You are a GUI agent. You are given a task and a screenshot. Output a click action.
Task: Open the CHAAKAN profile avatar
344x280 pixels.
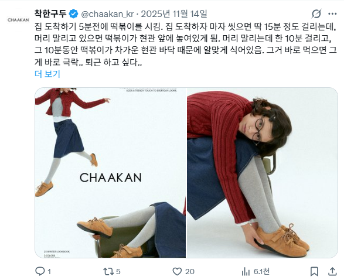tap(18, 20)
